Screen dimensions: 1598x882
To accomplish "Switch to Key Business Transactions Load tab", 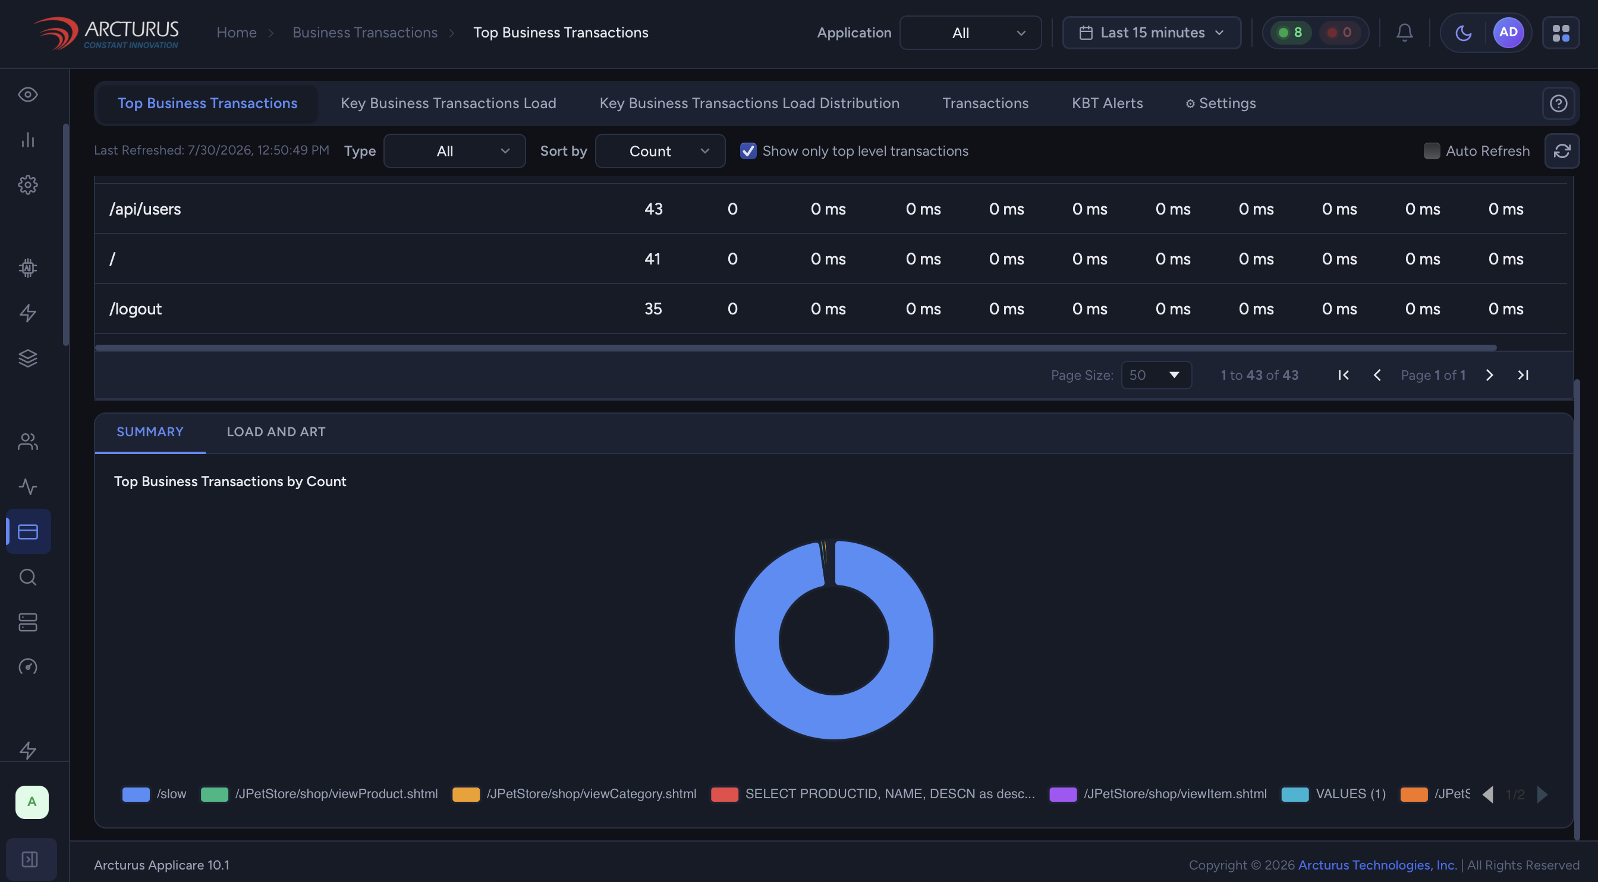I will tap(448, 103).
